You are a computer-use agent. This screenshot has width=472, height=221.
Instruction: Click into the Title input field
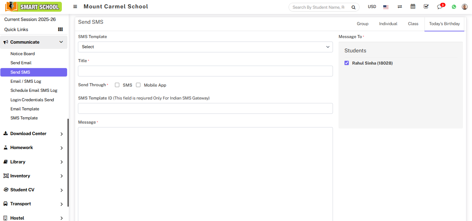click(x=205, y=71)
